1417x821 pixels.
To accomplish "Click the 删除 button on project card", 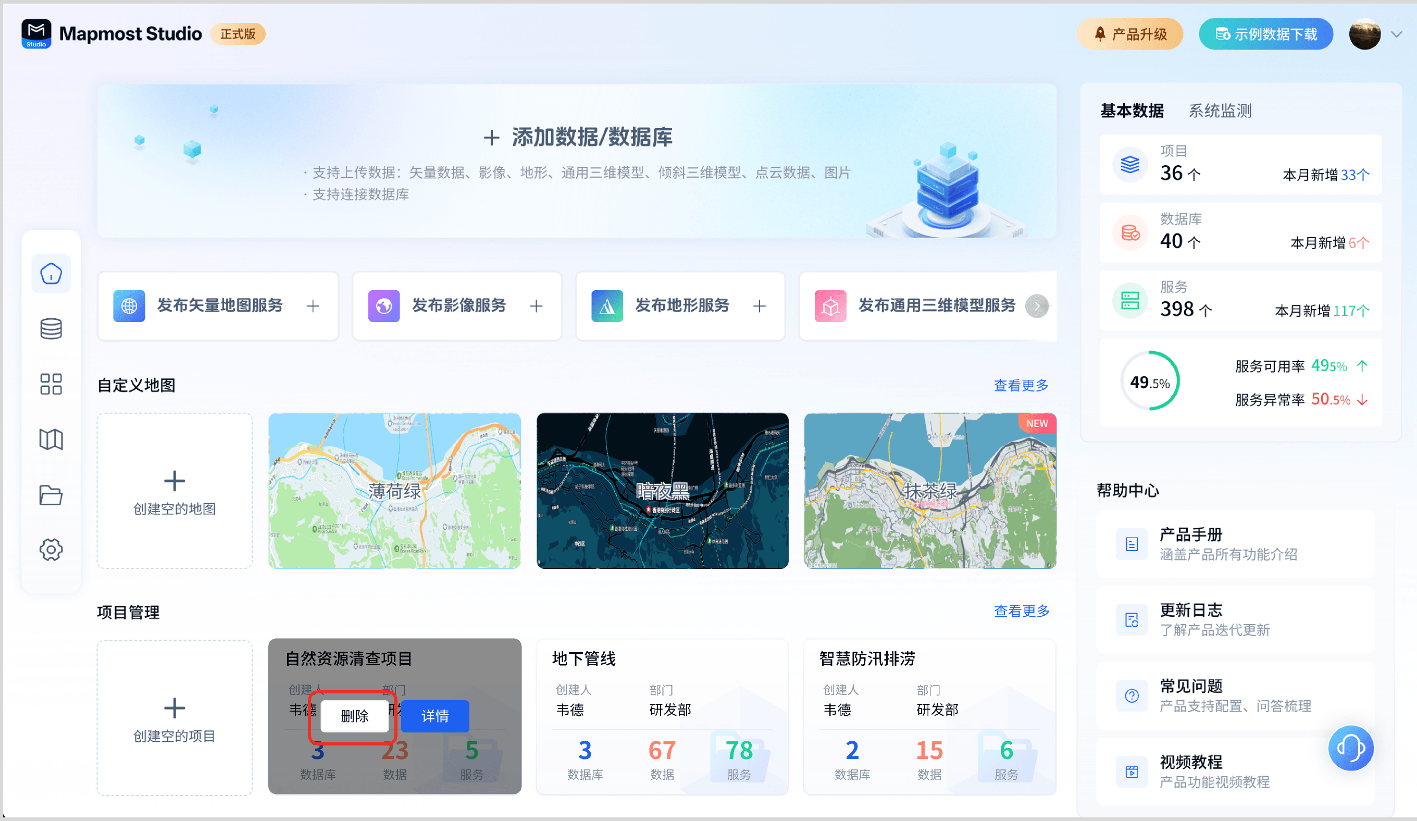I will (354, 716).
